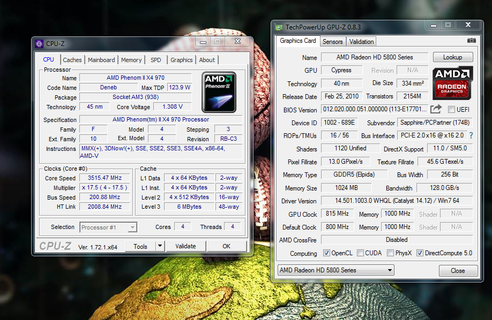Switch to the Memory tab in CPU-Z
Screen dimensions: 492x320
[131, 60]
